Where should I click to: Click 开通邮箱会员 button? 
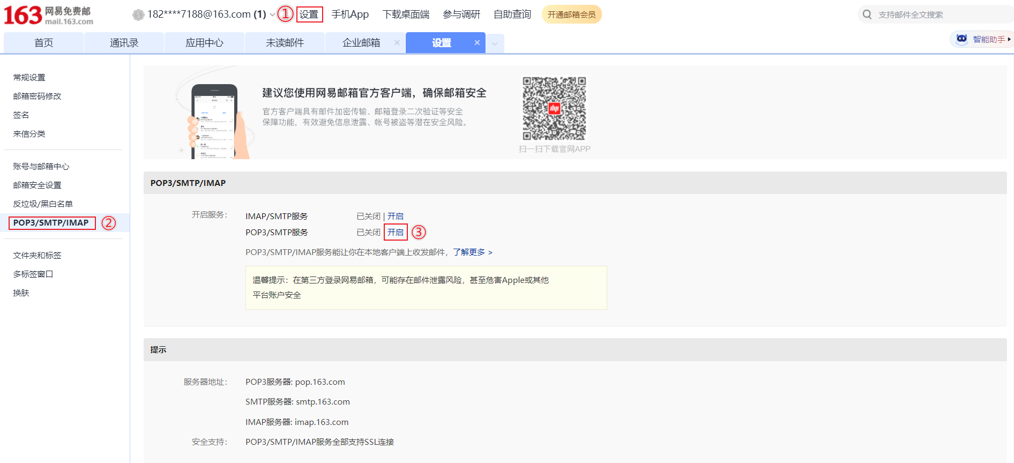572,14
